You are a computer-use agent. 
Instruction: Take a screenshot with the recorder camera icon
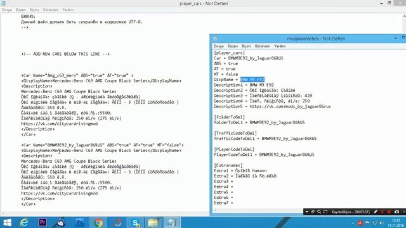coord(396,212)
